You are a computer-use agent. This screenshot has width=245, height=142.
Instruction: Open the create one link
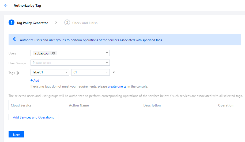tap(115, 86)
